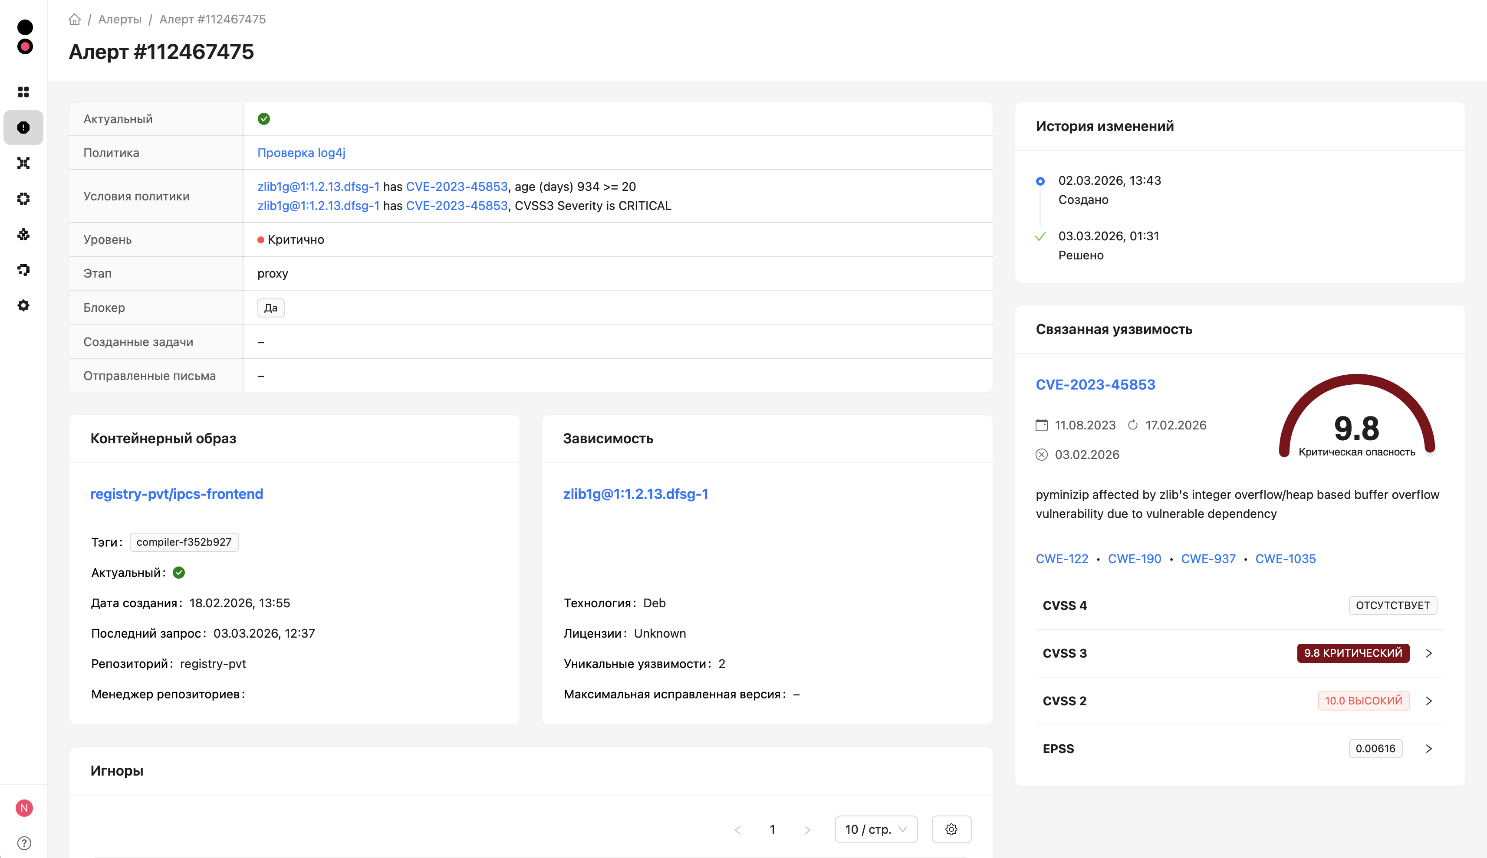Open the Проверка log4j policy link

(301, 153)
